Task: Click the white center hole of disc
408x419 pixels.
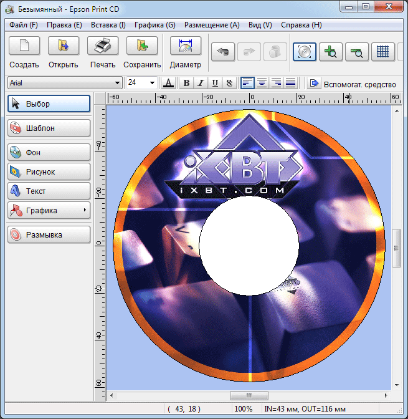Action: [249, 246]
